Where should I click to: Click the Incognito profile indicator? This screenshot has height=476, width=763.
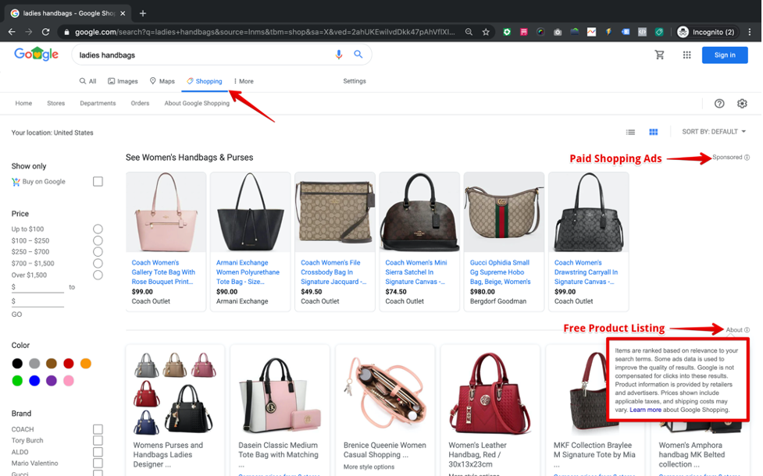[x=707, y=32]
